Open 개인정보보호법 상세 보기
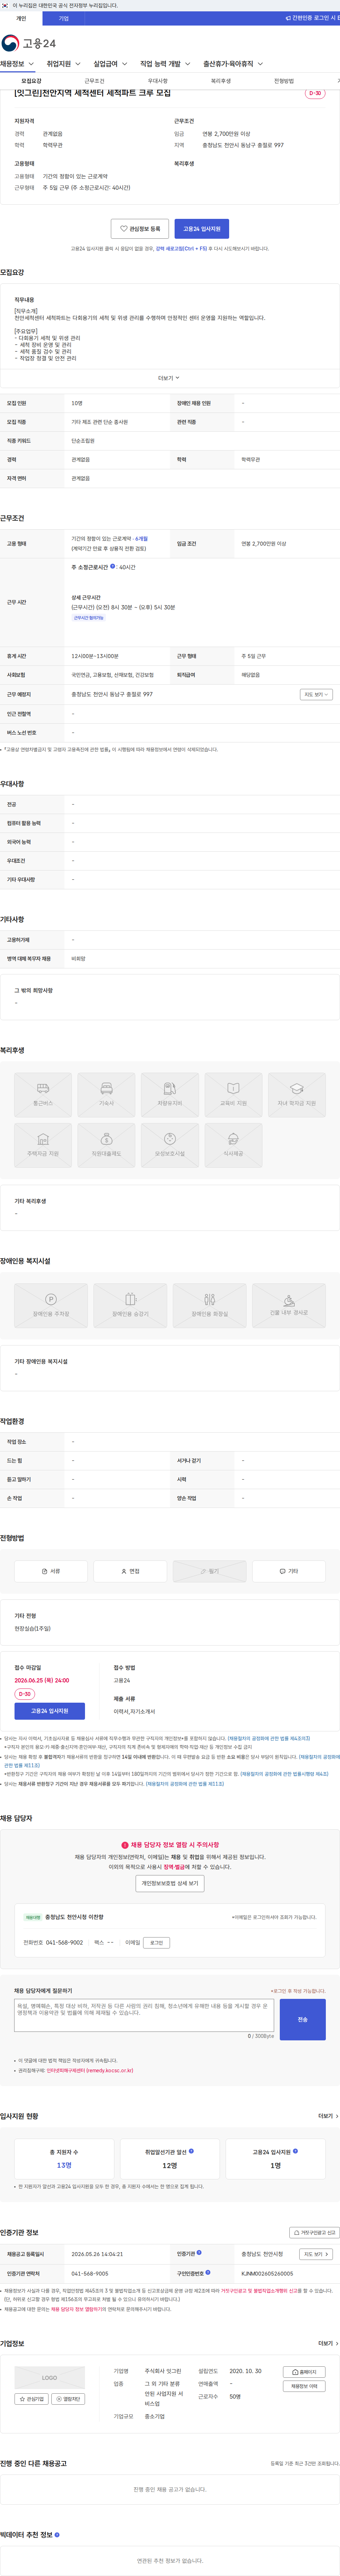340x2576 pixels. (170, 1883)
